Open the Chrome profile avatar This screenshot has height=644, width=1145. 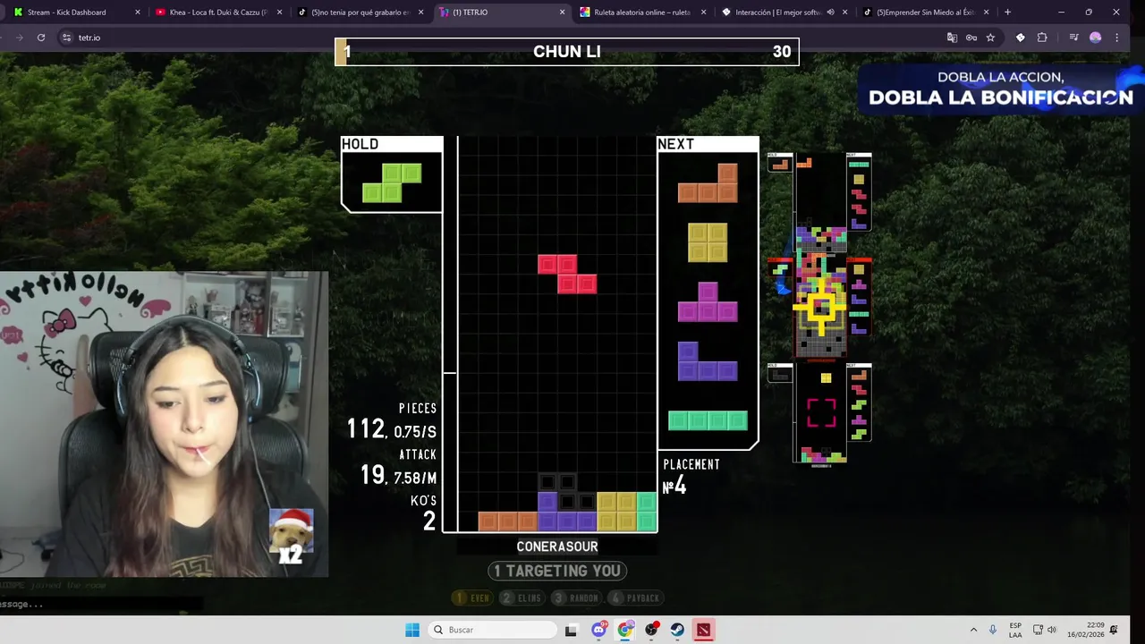tap(1096, 38)
